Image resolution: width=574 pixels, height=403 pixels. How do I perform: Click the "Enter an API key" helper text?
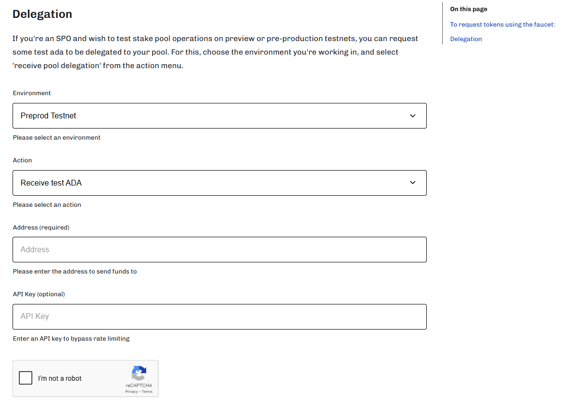tap(71, 339)
